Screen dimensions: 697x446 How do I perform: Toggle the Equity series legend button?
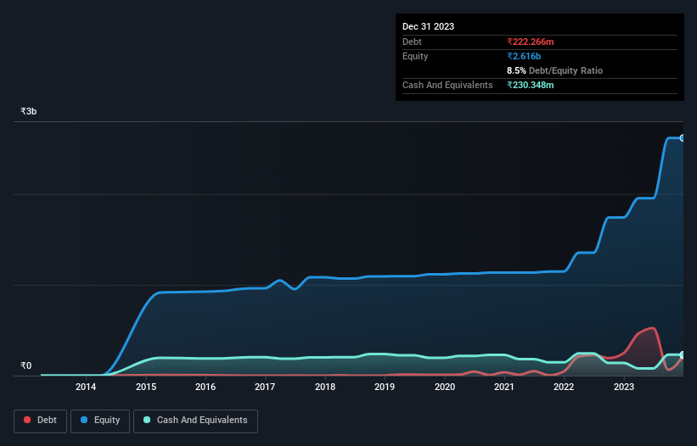pos(100,421)
